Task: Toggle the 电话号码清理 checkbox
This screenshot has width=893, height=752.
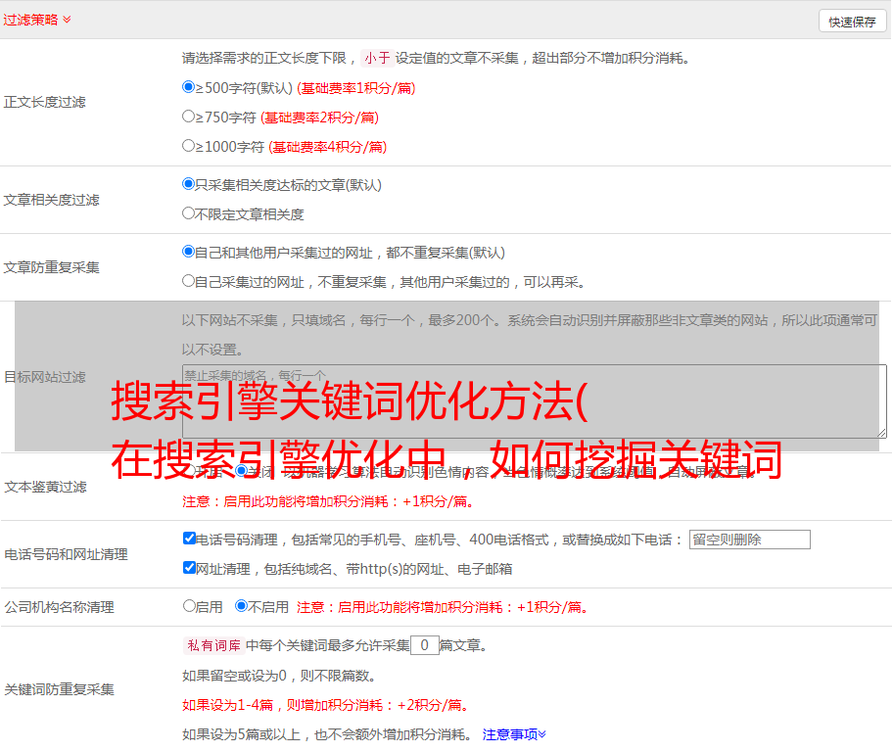Action: point(190,539)
